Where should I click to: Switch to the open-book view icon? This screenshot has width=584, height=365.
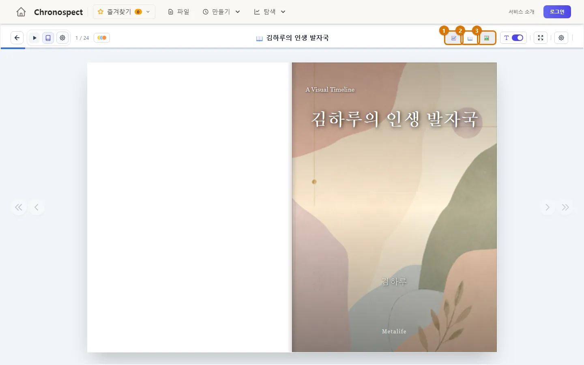click(470, 38)
